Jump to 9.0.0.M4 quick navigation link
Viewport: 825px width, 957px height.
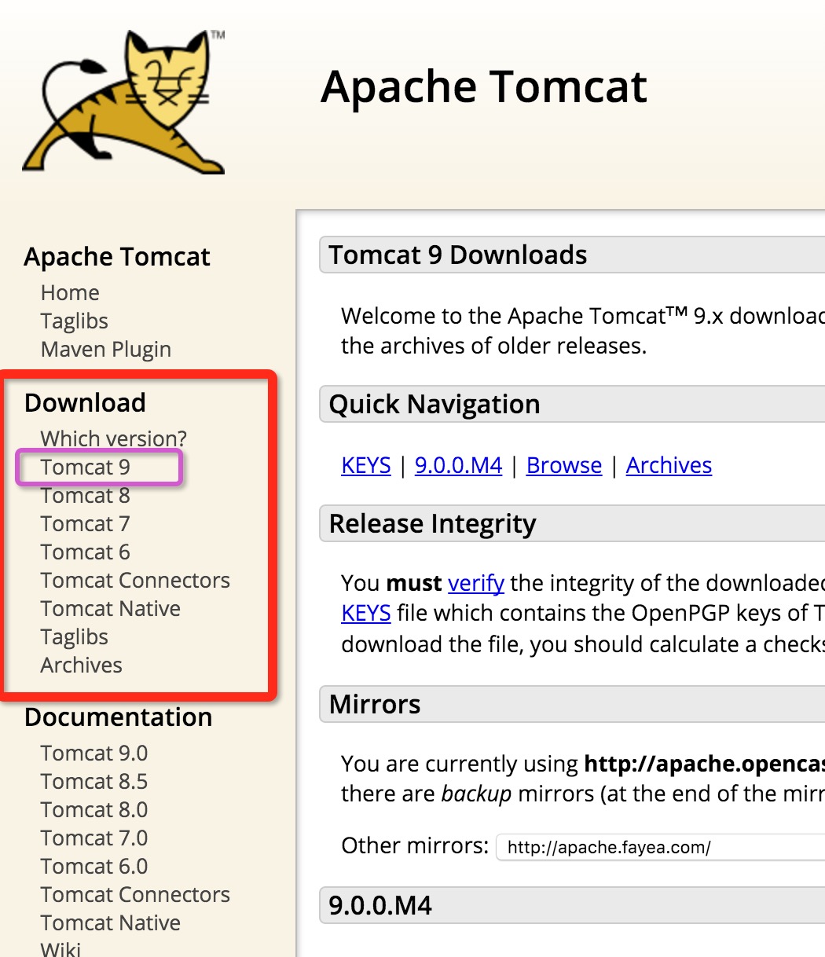pos(458,466)
